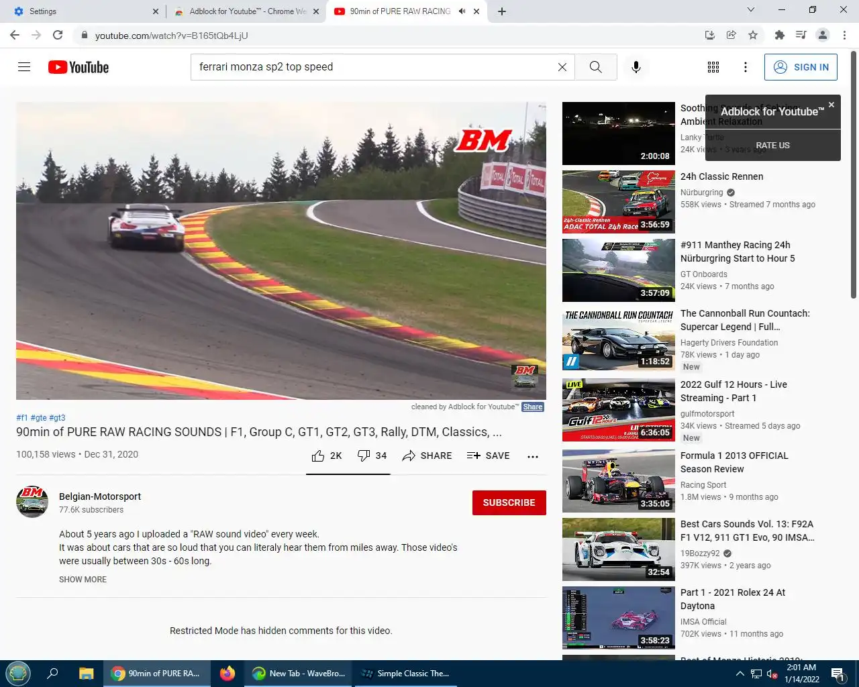Go forward in browser history
The width and height of the screenshot is (859, 687).
[36, 35]
